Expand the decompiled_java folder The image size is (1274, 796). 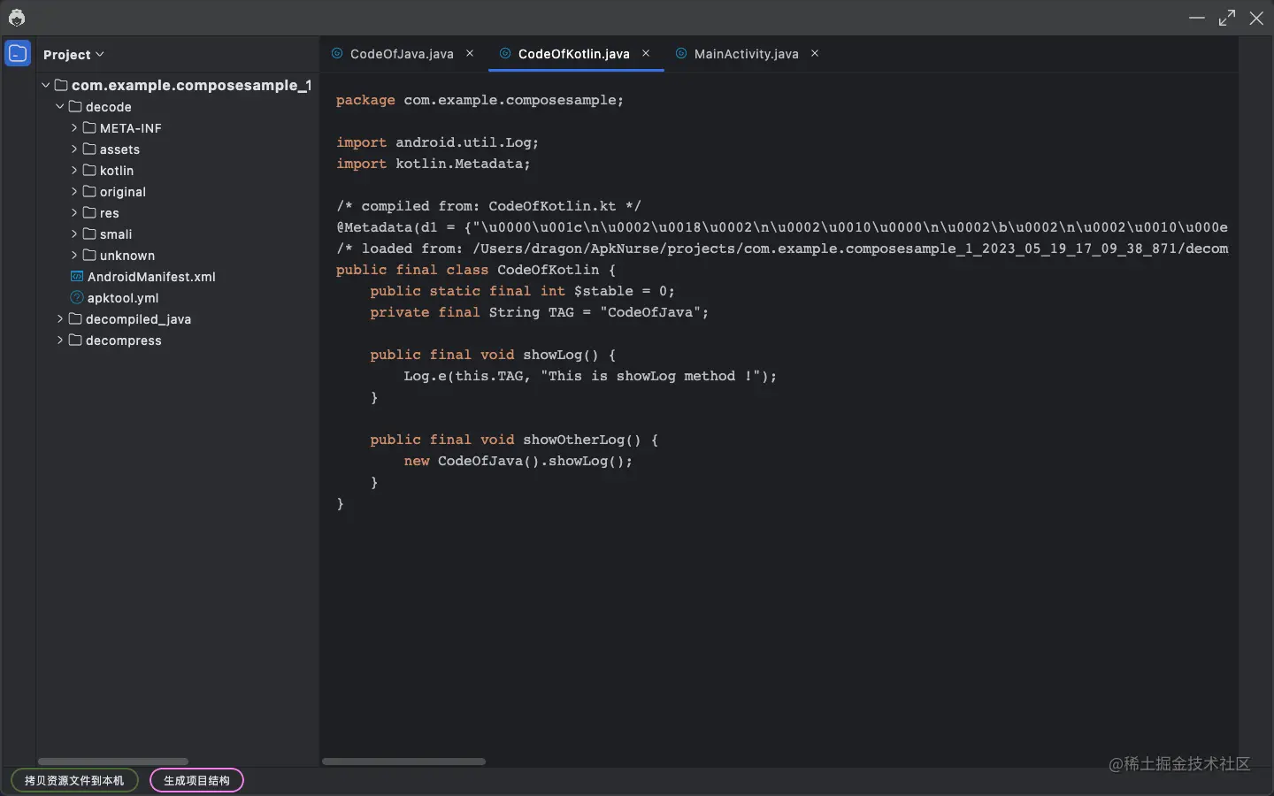(60, 319)
